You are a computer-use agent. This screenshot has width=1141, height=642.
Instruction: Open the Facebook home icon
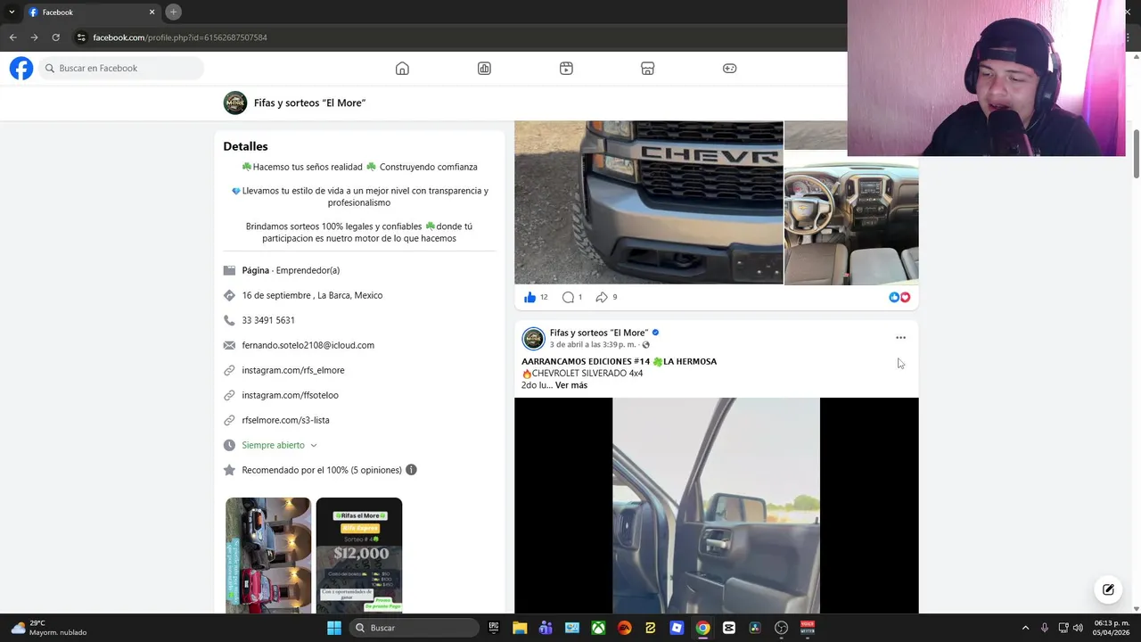point(402,69)
